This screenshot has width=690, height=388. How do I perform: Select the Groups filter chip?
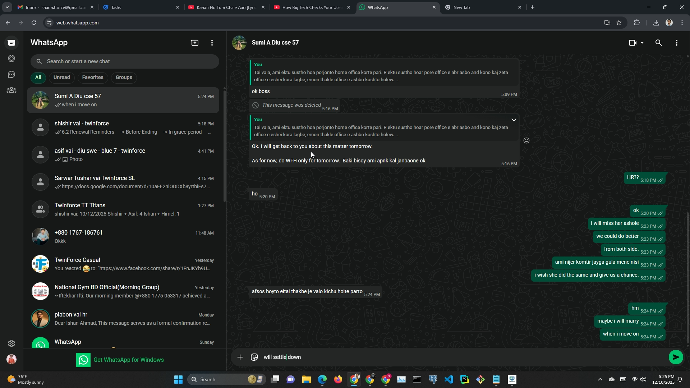(124, 78)
